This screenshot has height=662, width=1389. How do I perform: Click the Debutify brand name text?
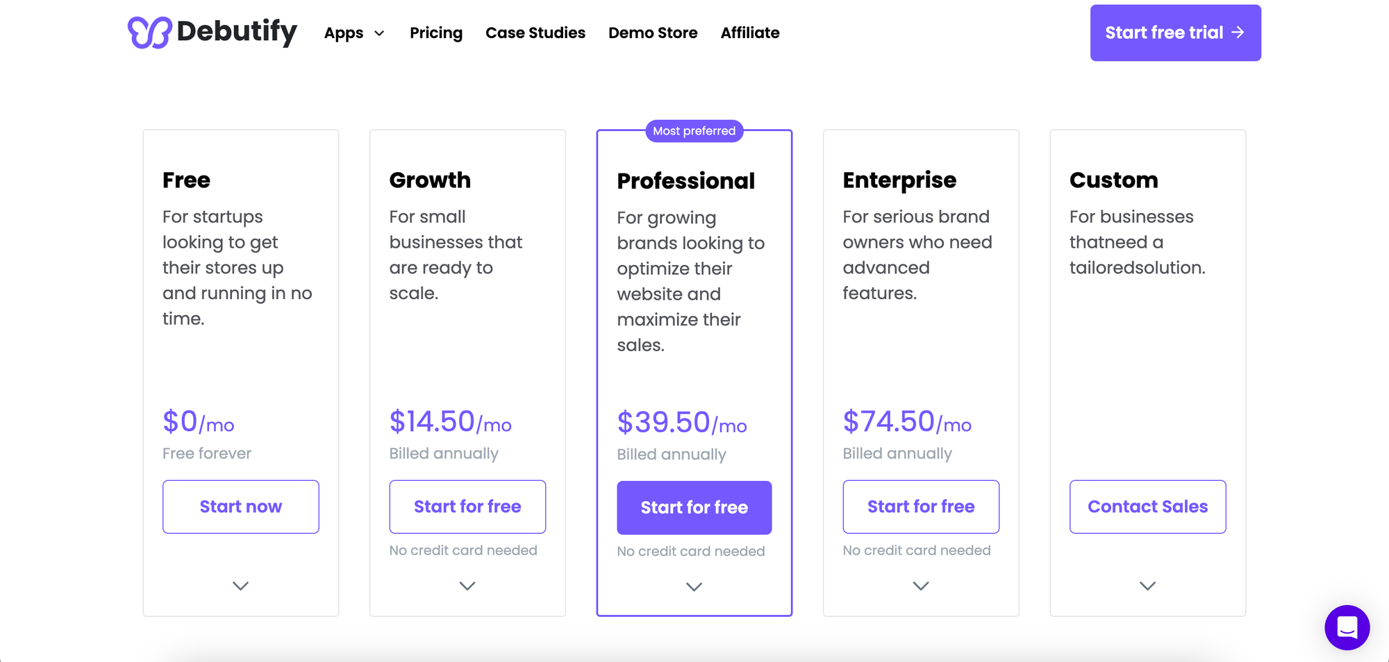(x=237, y=31)
